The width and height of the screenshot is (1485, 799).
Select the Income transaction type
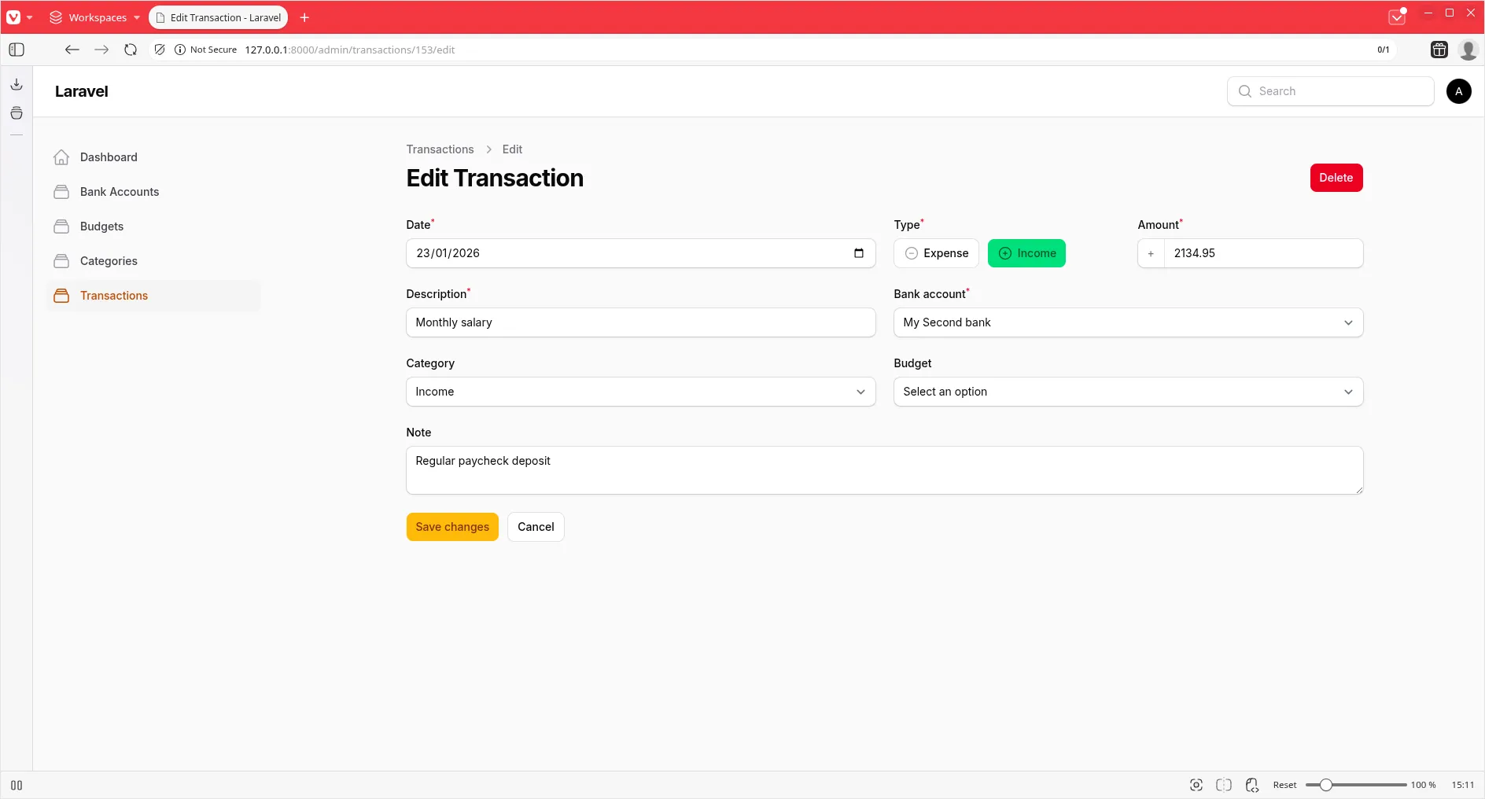click(x=1026, y=253)
